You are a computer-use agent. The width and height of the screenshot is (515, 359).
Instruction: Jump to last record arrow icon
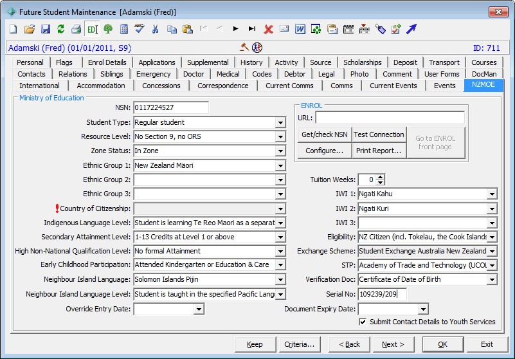[x=252, y=29]
